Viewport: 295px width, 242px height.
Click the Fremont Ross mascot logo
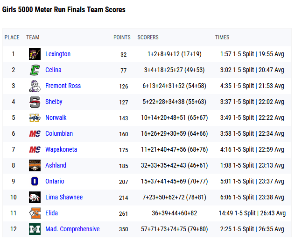pos(35,86)
